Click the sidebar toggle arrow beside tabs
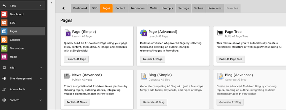 point(51,3)
